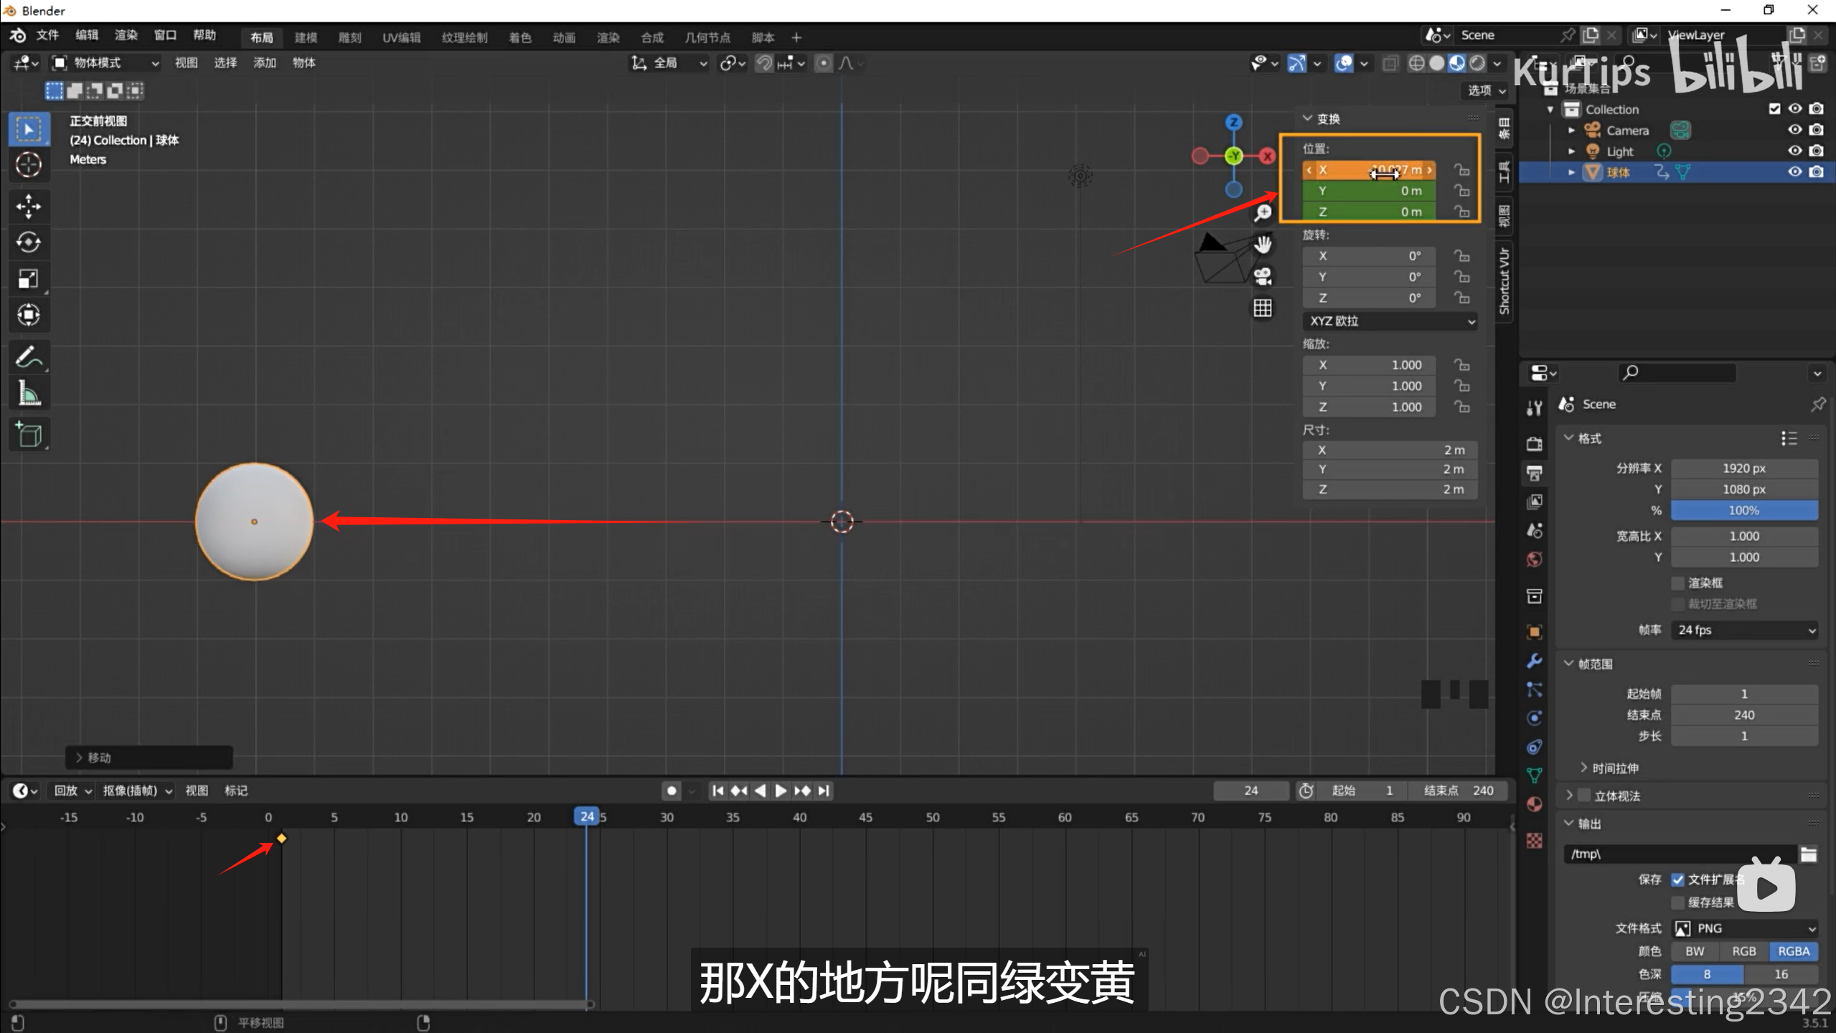
Task: Select the Scale tool in the left toolbar
Action: 29,278
